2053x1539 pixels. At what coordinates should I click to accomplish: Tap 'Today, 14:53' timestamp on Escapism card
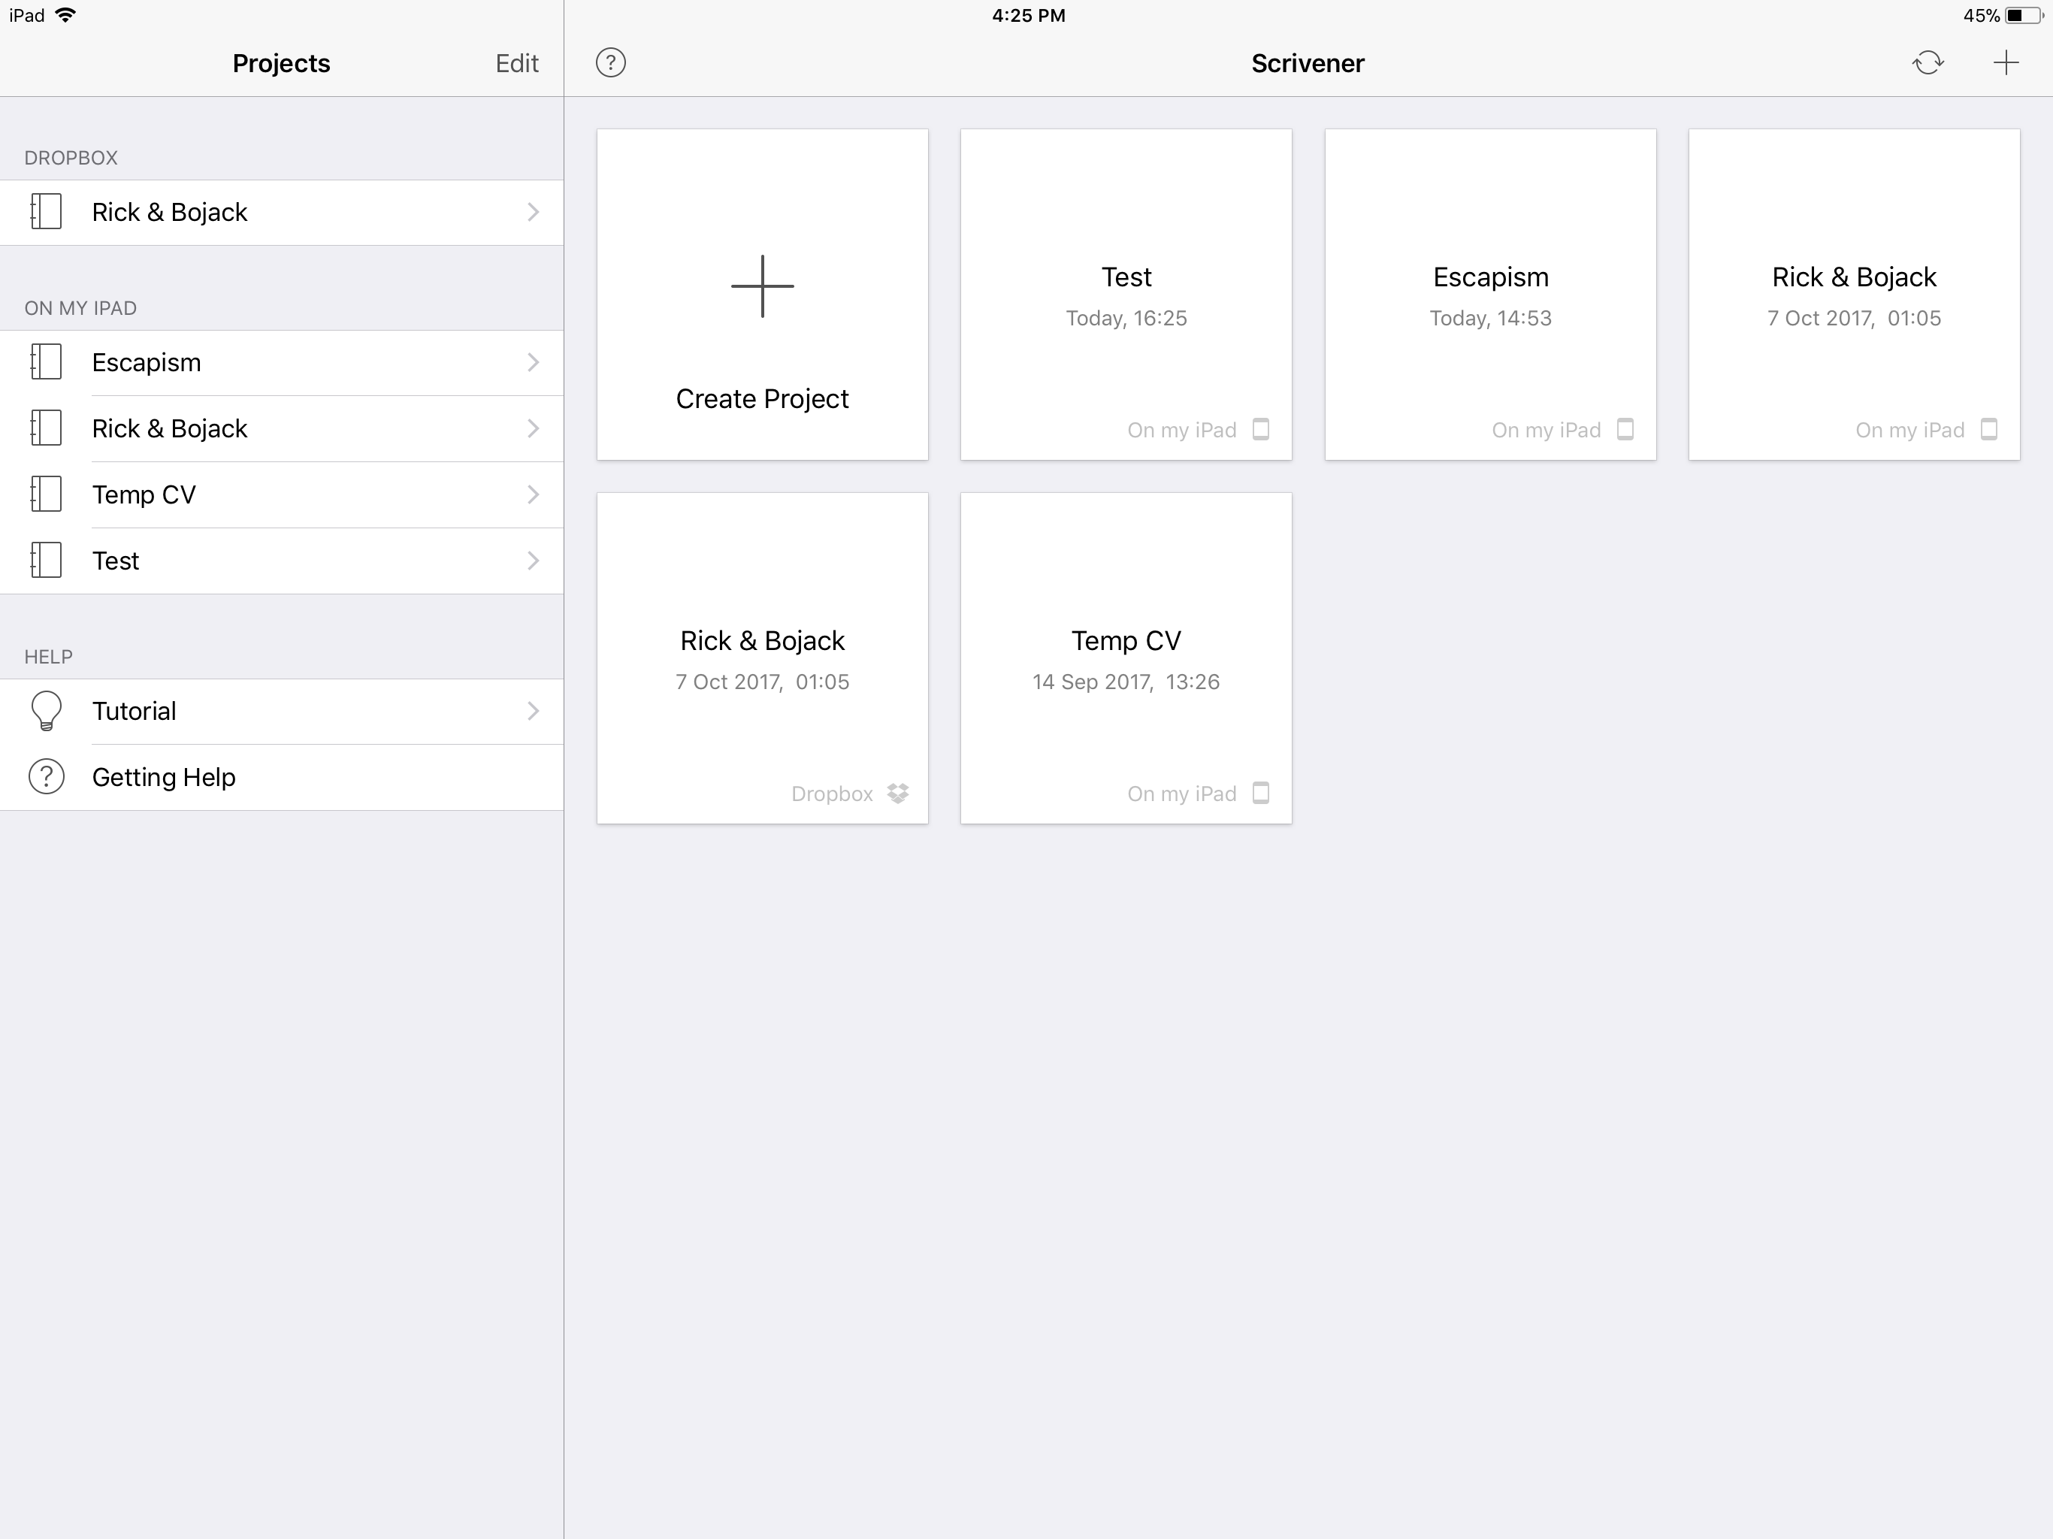pyautogui.click(x=1489, y=319)
